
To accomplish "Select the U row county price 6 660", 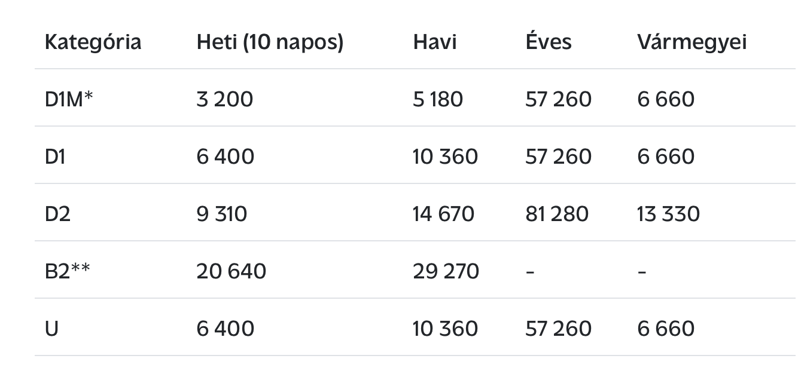I will (x=666, y=328).
